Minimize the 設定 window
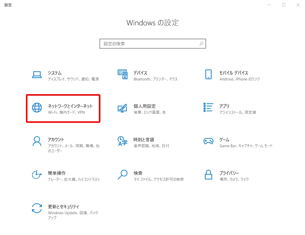 [x=269, y=5]
